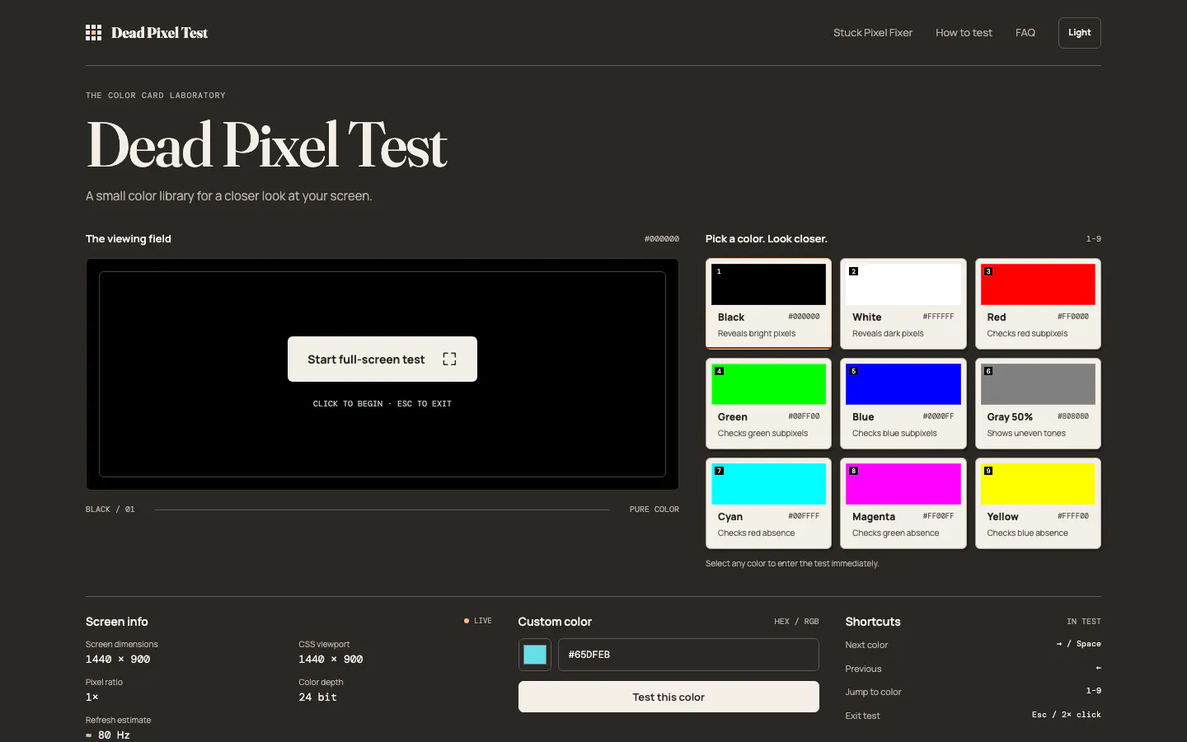Click the Dead Pixel Test grid logo icon
This screenshot has height=742, width=1187.
click(x=94, y=33)
